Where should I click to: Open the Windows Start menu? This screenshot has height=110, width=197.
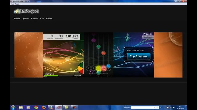[x=13, y=108]
